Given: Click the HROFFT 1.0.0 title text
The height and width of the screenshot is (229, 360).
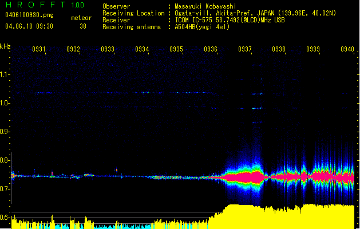Looking at the screenshot, I should [45, 5].
